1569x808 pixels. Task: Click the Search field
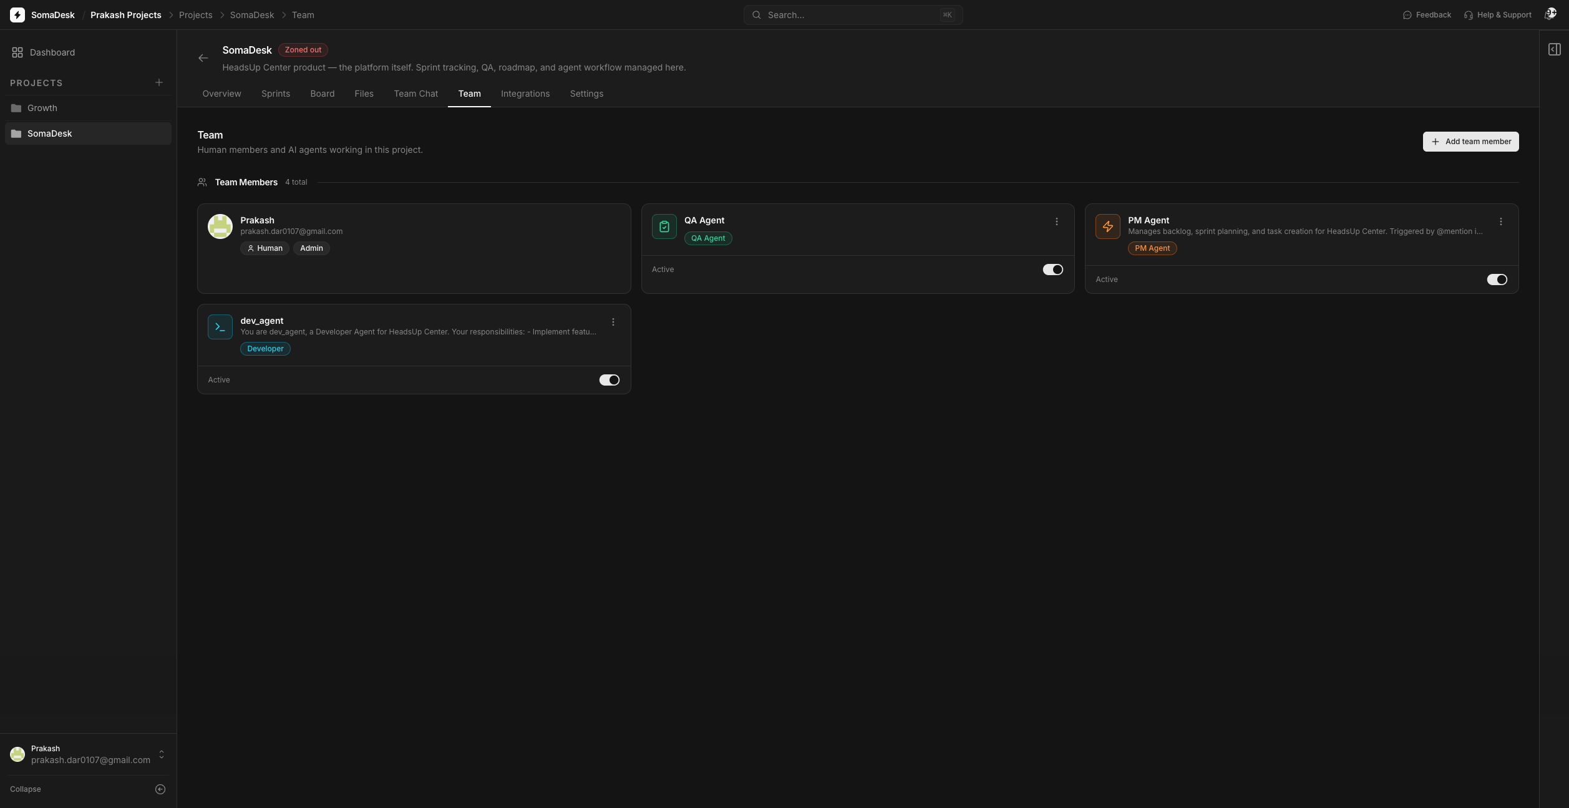click(x=853, y=15)
